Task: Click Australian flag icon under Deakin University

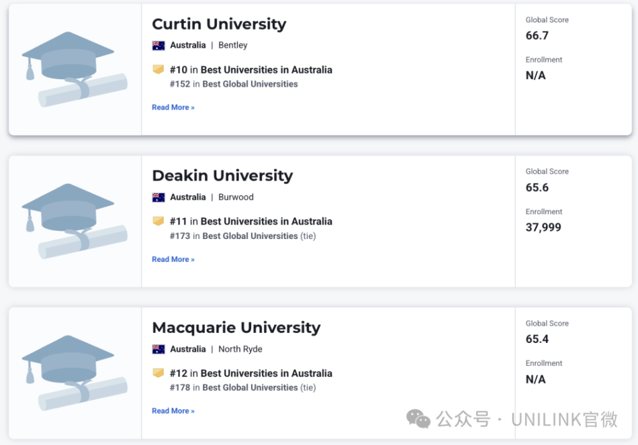Action: point(158,197)
